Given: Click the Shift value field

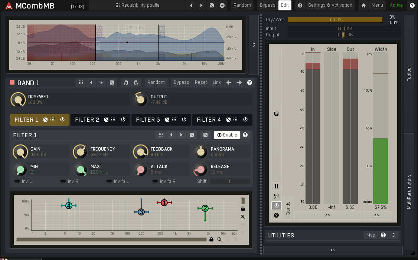Looking at the screenshot, I should click(x=230, y=181).
